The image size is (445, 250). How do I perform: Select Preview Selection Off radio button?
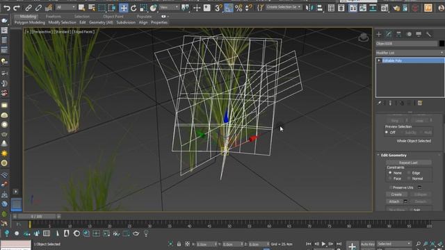pos(387,133)
